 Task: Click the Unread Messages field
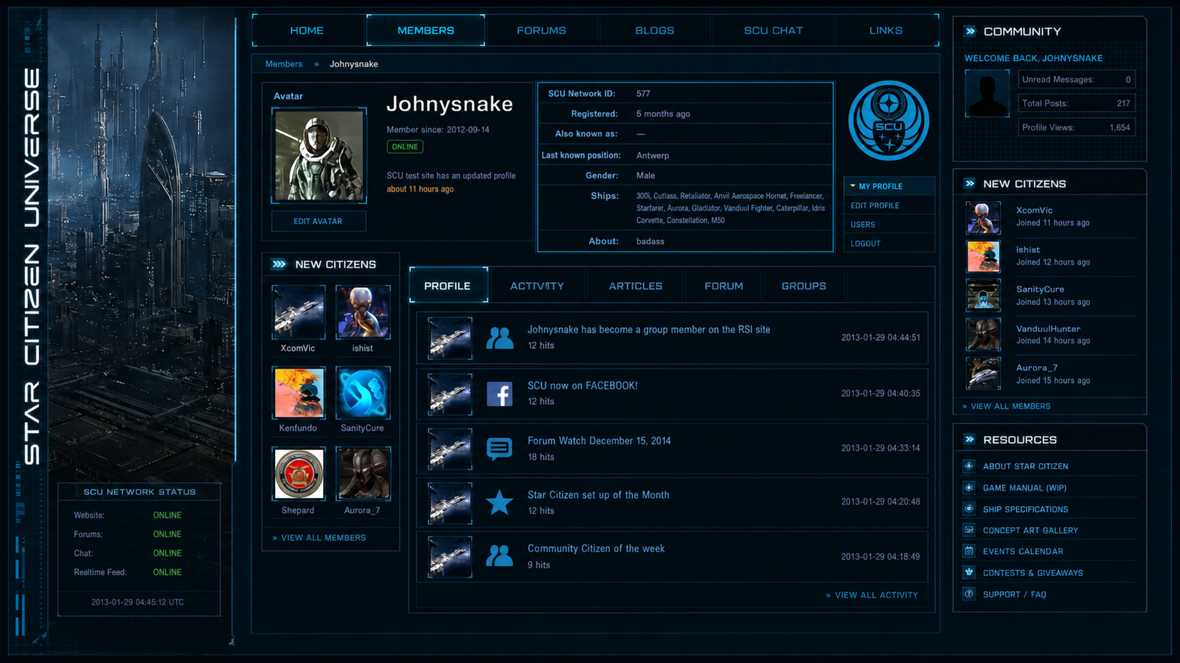1077,80
